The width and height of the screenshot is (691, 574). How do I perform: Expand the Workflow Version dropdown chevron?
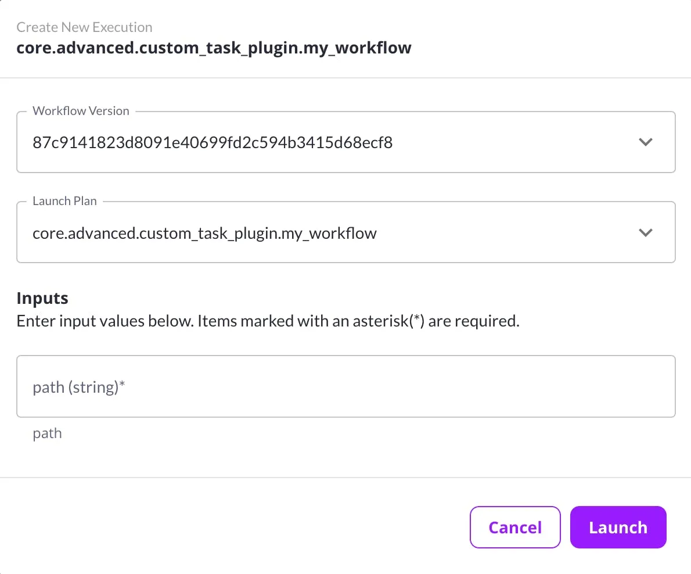pyautogui.click(x=645, y=142)
